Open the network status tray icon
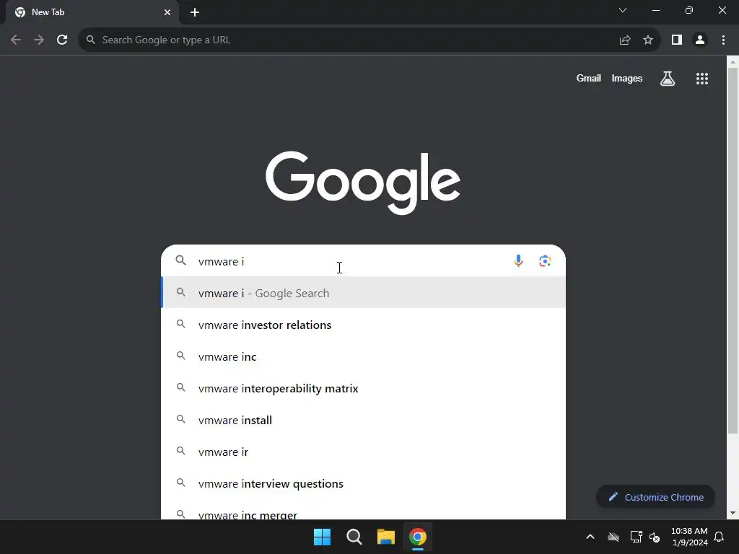Image resolution: width=739 pixels, height=554 pixels. coord(637,537)
